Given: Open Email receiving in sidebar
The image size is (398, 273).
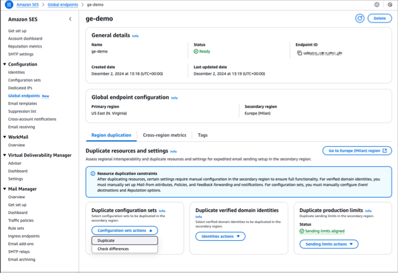Looking at the screenshot, I should [x=22, y=127].
